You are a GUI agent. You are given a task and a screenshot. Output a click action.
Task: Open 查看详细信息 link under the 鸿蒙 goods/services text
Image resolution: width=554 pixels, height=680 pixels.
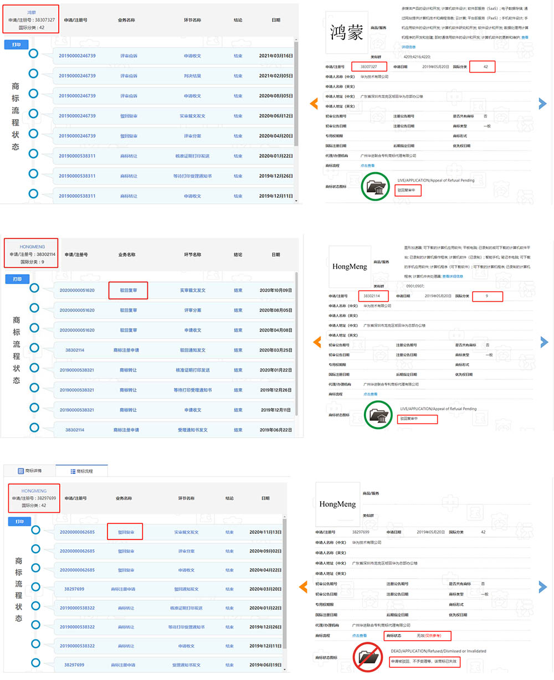click(x=408, y=47)
